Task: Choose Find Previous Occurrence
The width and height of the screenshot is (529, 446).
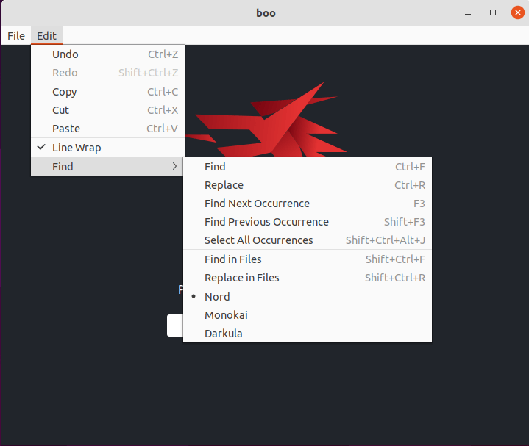Action: pos(266,222)
